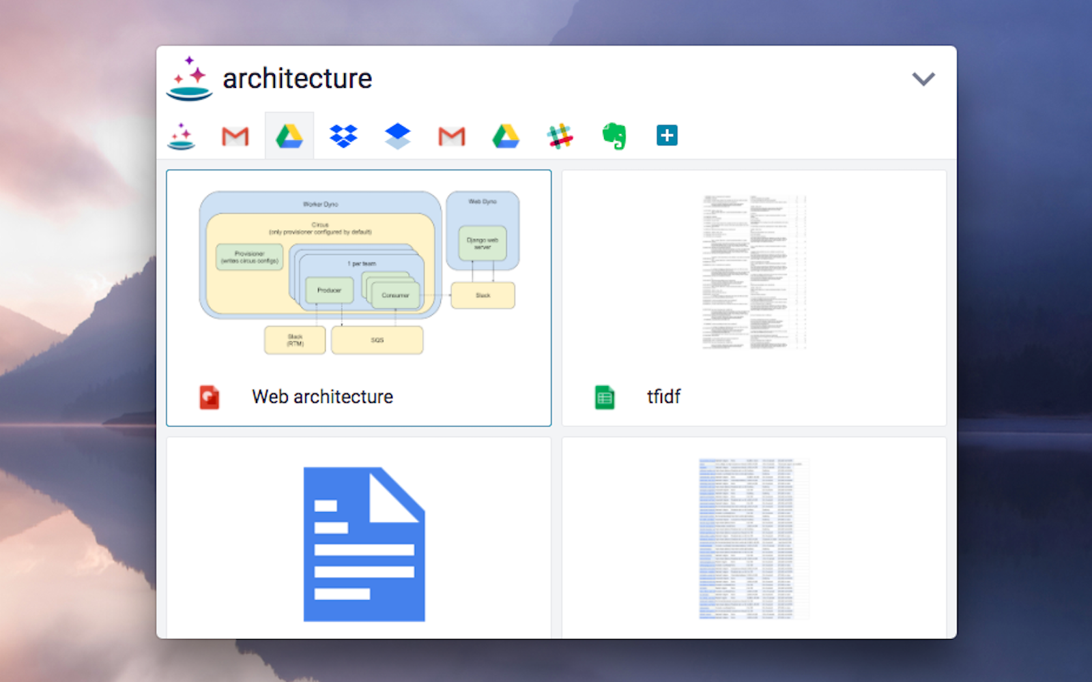Image resolution: width=1092 pixels, height=682 pixels.
Task: Open the Dropbox Paper source tab
Action: point(397,136)
